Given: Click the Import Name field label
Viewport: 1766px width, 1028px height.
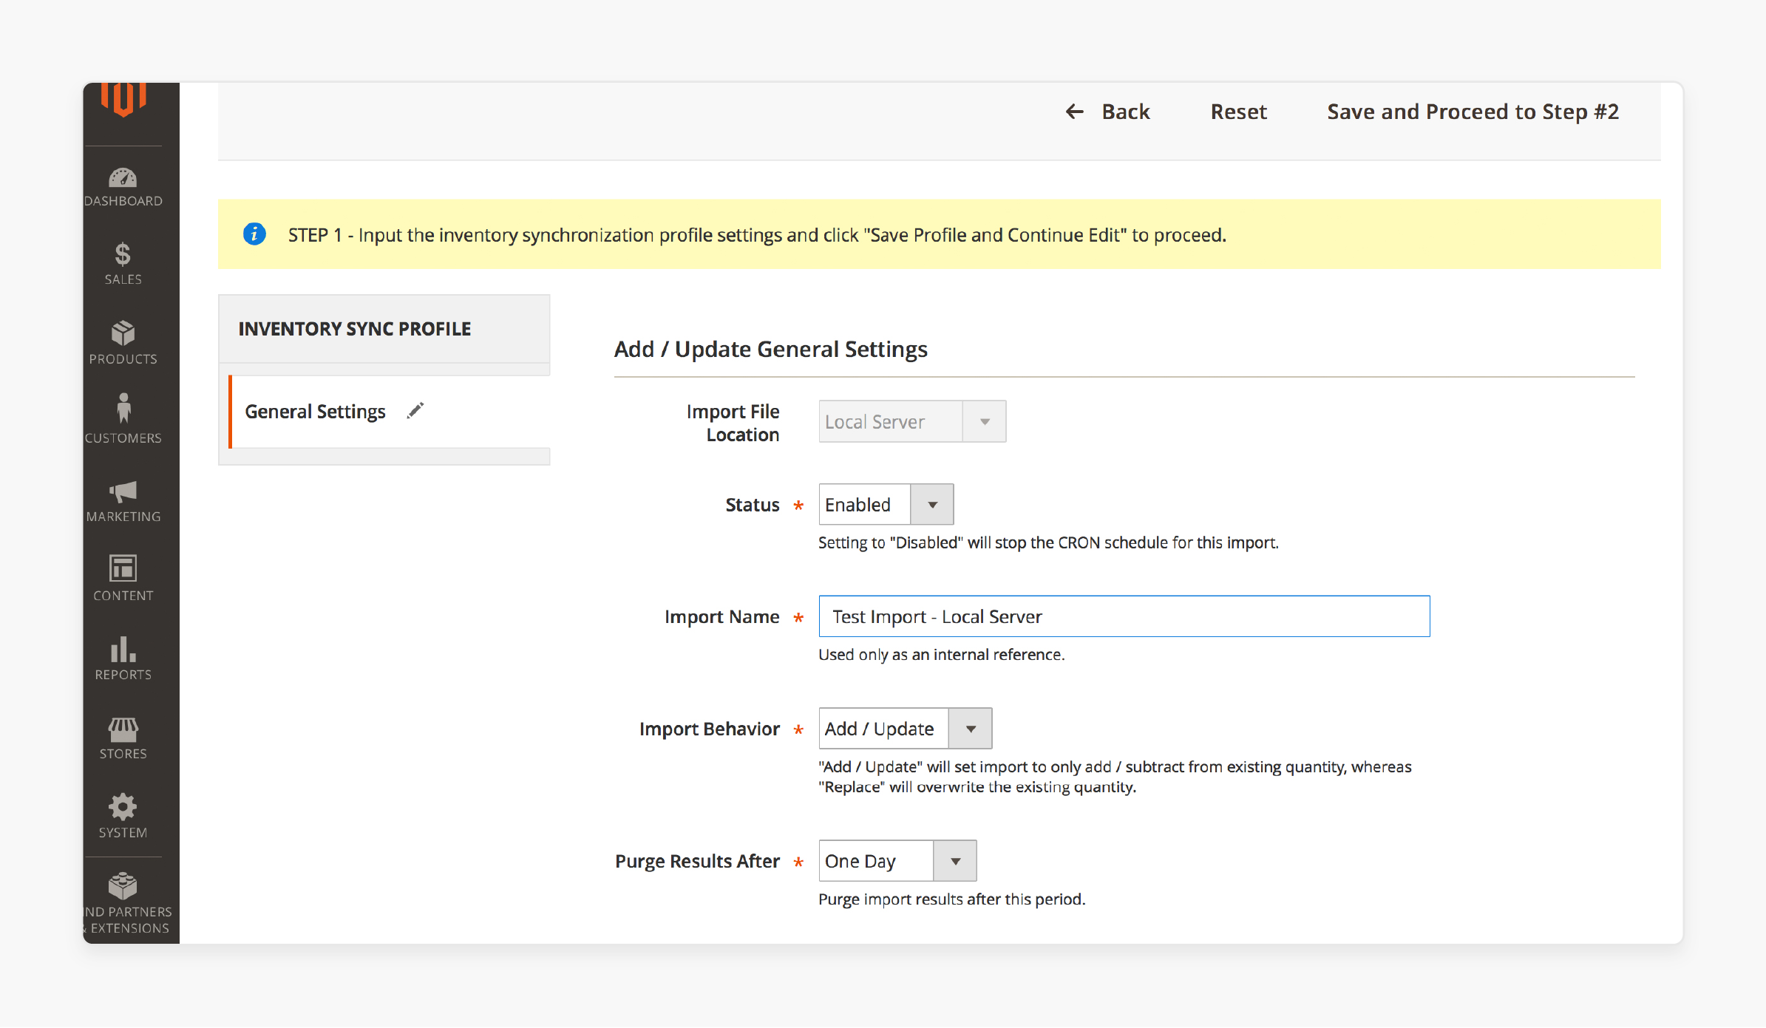Looking at the screenshot, I should click(x=721, y=616).
